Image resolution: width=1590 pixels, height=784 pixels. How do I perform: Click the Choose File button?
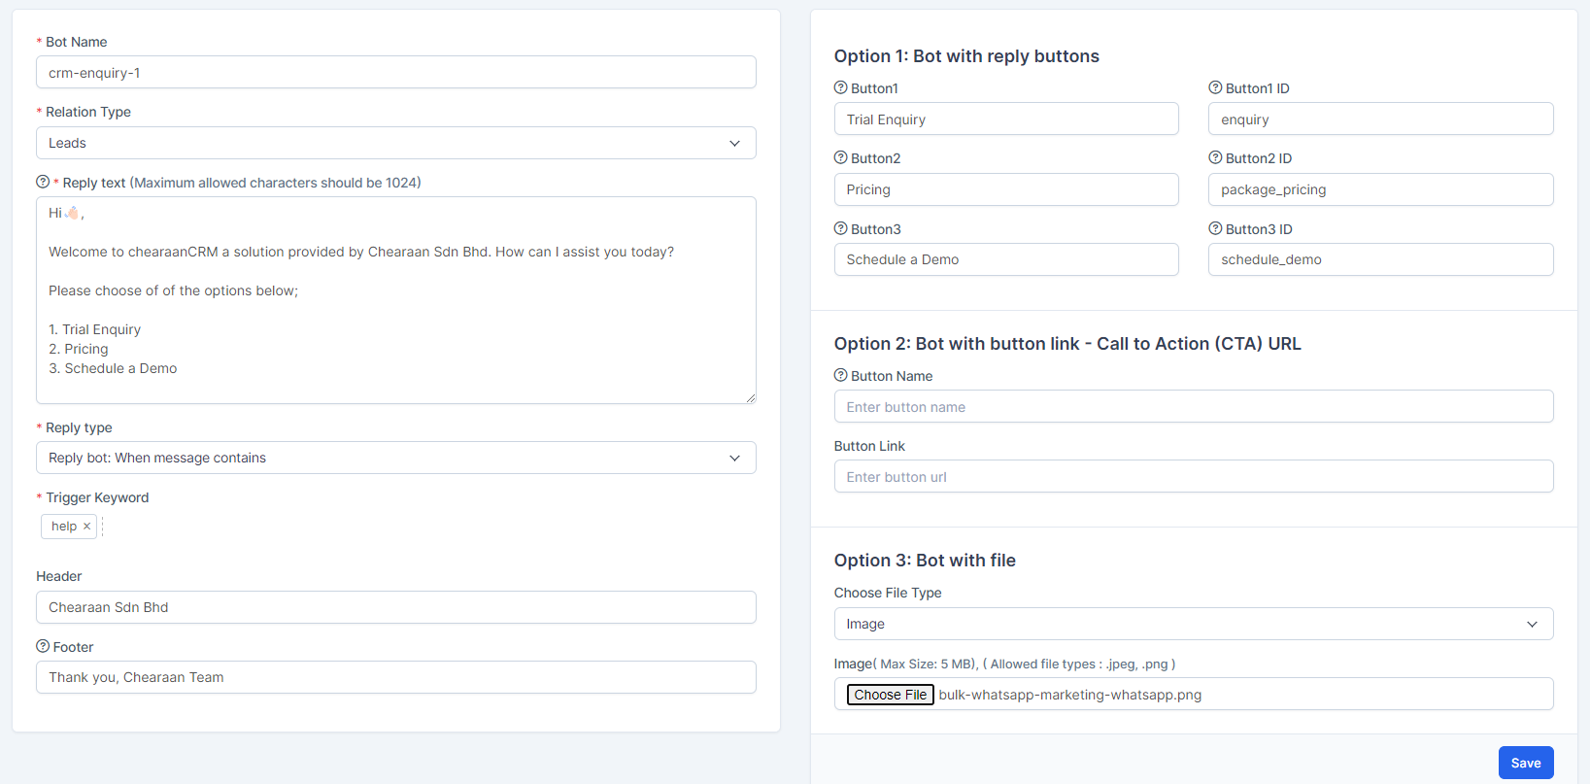click(890, 695)
